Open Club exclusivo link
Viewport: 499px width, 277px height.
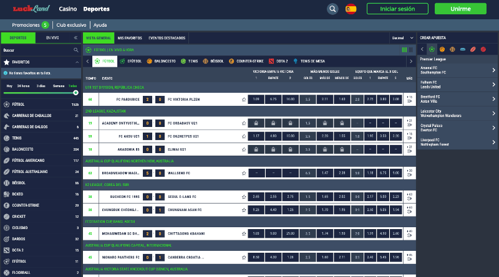pos(71,25)
